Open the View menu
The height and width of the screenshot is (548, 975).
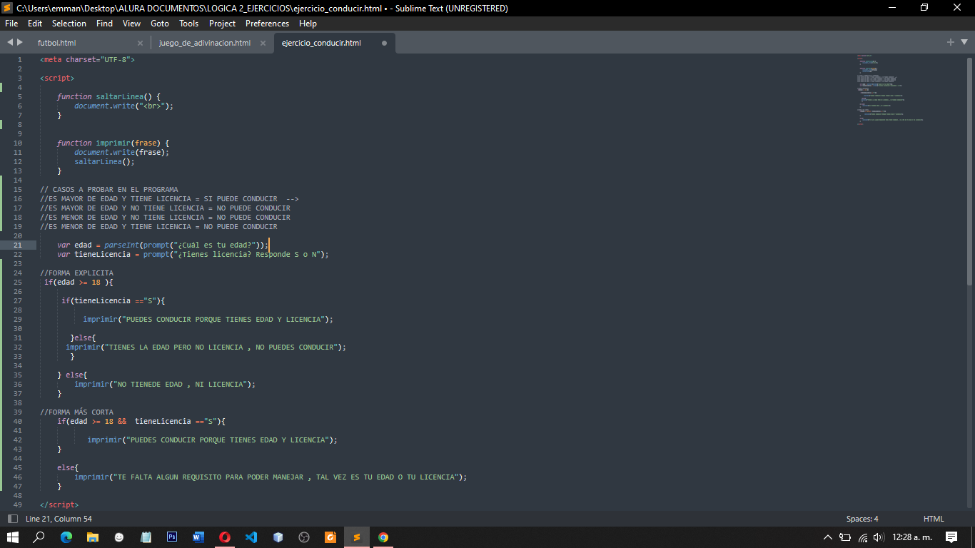[131, 24]
